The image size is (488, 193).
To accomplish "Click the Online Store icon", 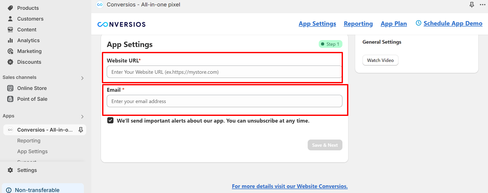I will click(x=10, y=88).
